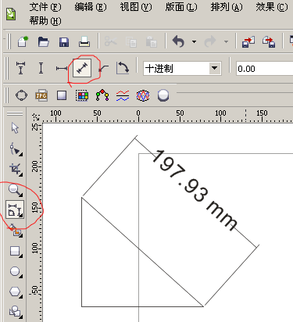This screenshot has height=322, width=293.
Task: Click the zigzag wave circle icon
Action: [143, 95]
